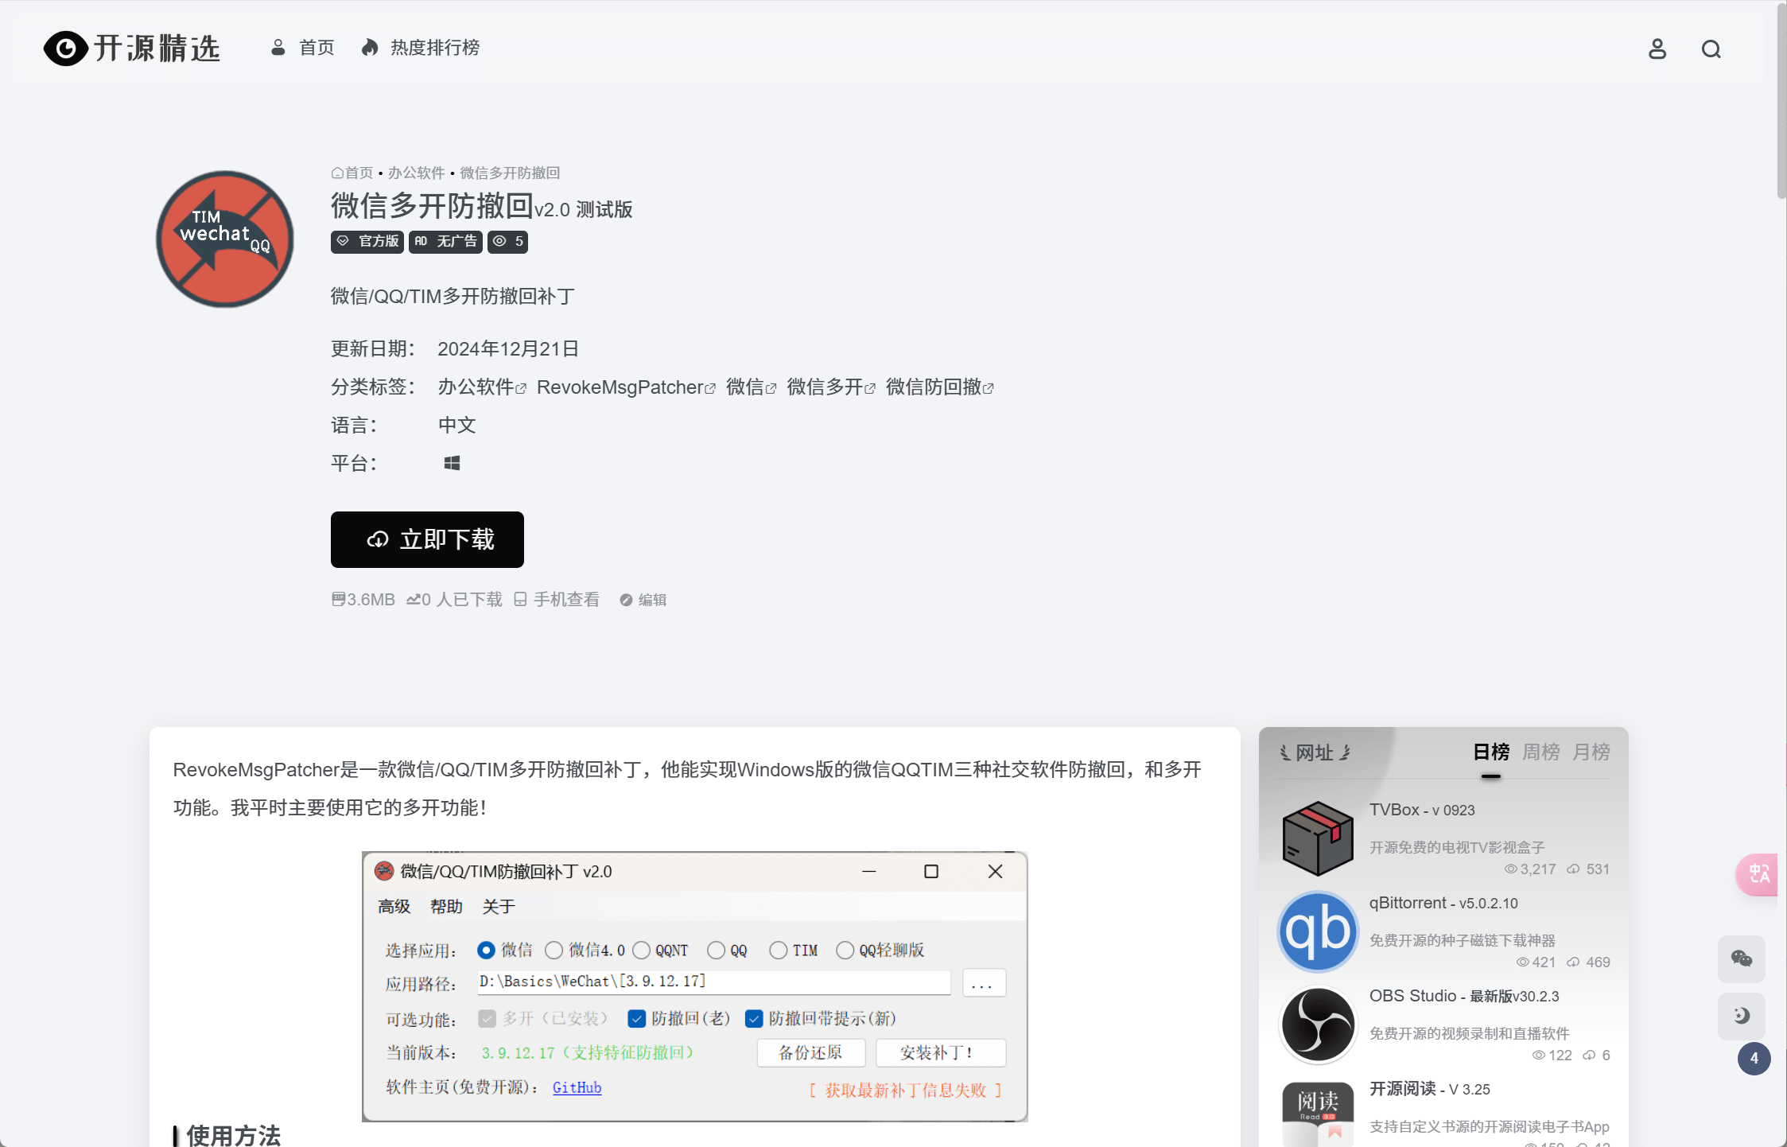Select the TIM radio button in the patch screenshot

click(x=778, y=950)
